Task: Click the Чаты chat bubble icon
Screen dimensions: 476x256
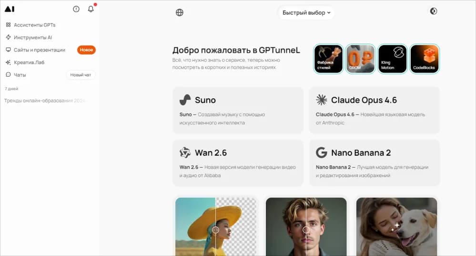Action: pos(8,75)
